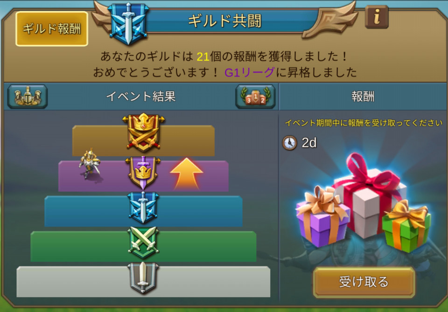This screenshot has width=448, height=312.
Task: Tap the grey sword shield emblem
Action: tap(143, 278)
